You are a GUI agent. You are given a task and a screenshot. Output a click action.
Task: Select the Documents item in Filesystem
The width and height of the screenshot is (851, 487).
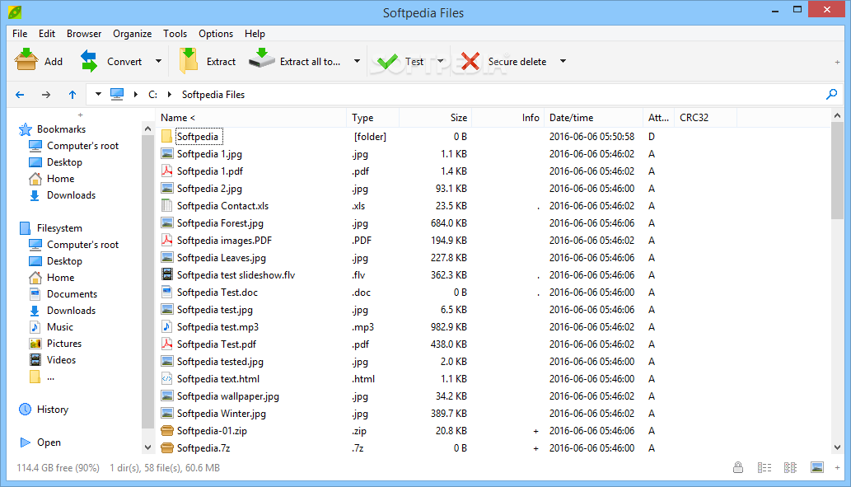coord(72,293)
